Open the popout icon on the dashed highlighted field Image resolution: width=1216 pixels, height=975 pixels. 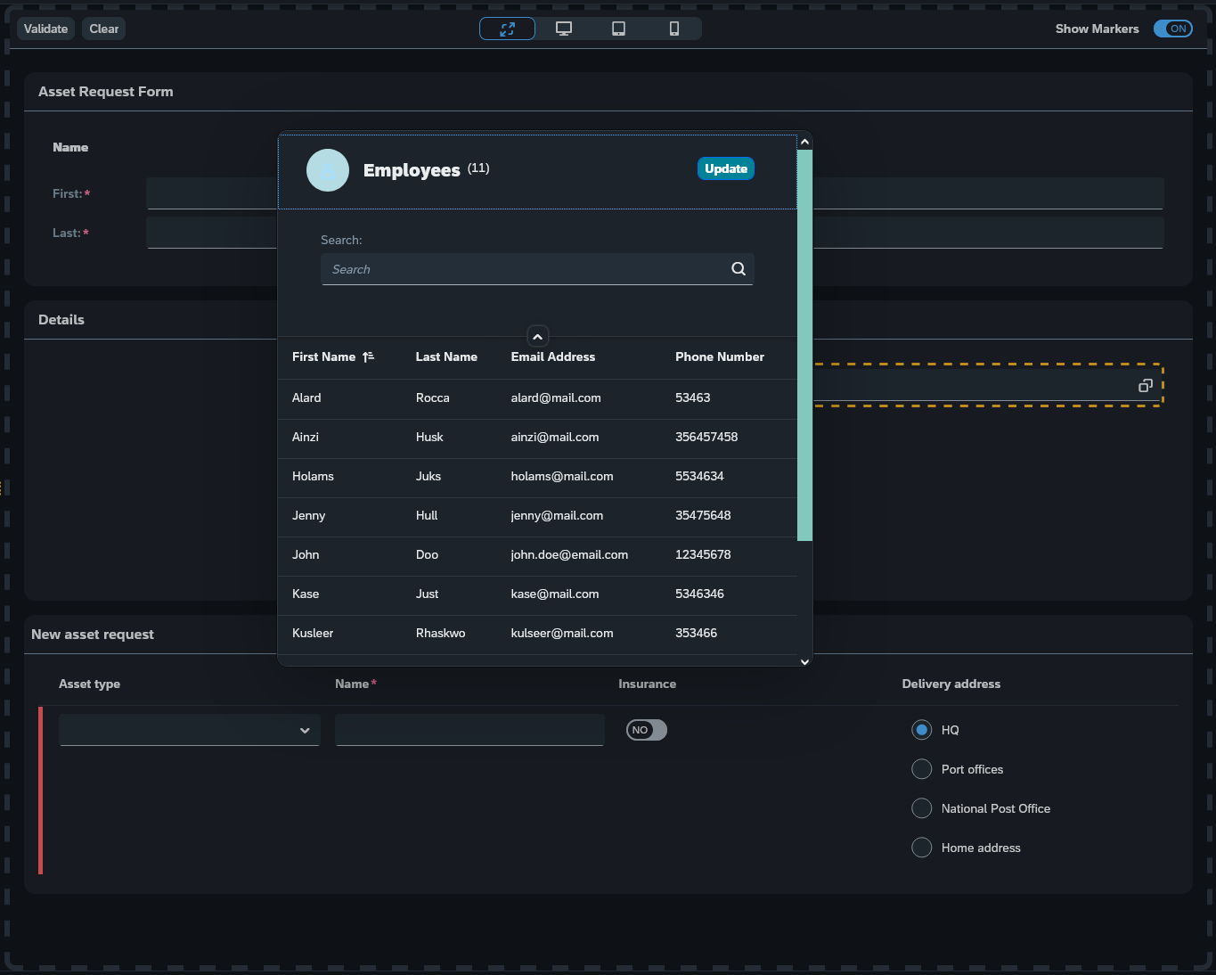1145,385
